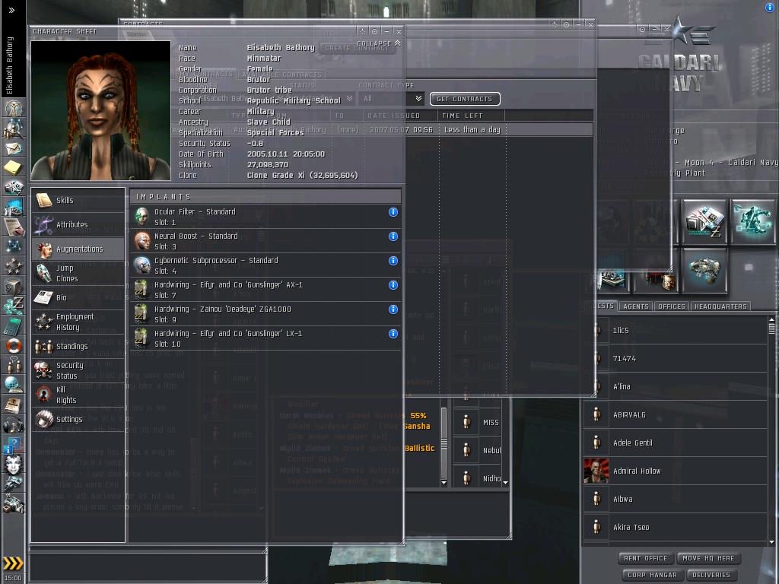779x584 pixels.
Task: Sort contracts by Time Left column
Action: tap(470, 116)
